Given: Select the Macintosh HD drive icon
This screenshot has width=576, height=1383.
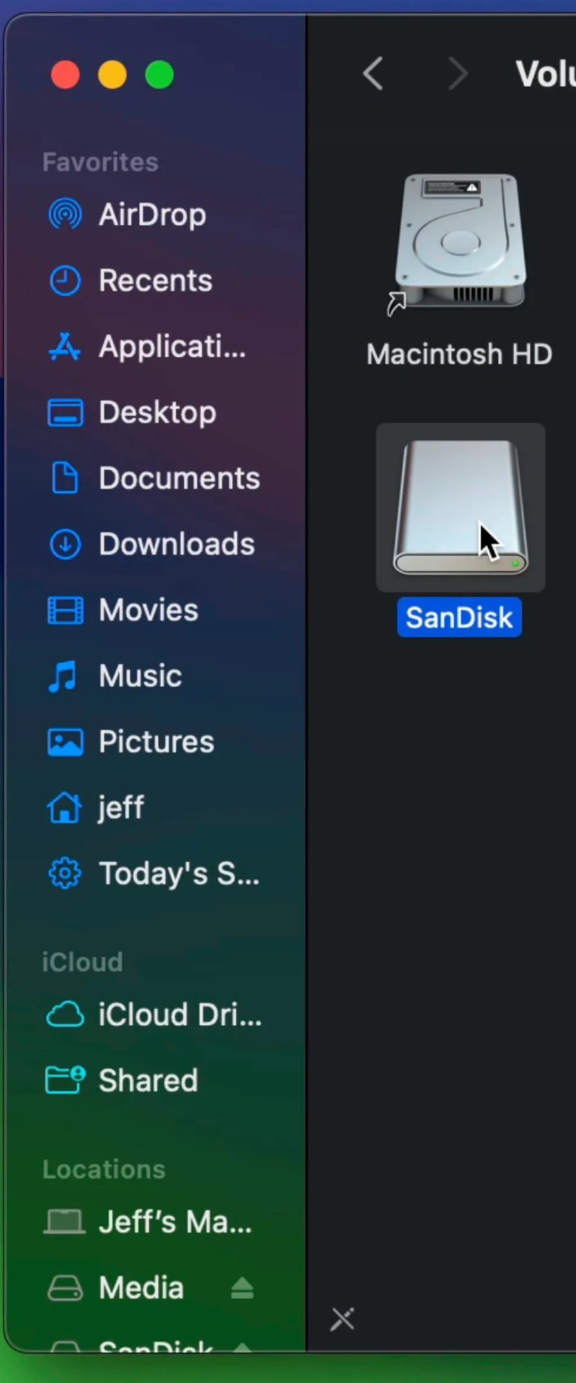Looking at the screenshot, I should tap(460, 240).
